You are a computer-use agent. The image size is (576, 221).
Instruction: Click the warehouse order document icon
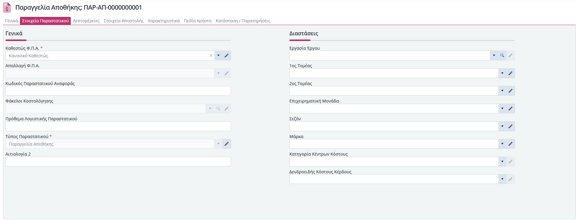7,8
